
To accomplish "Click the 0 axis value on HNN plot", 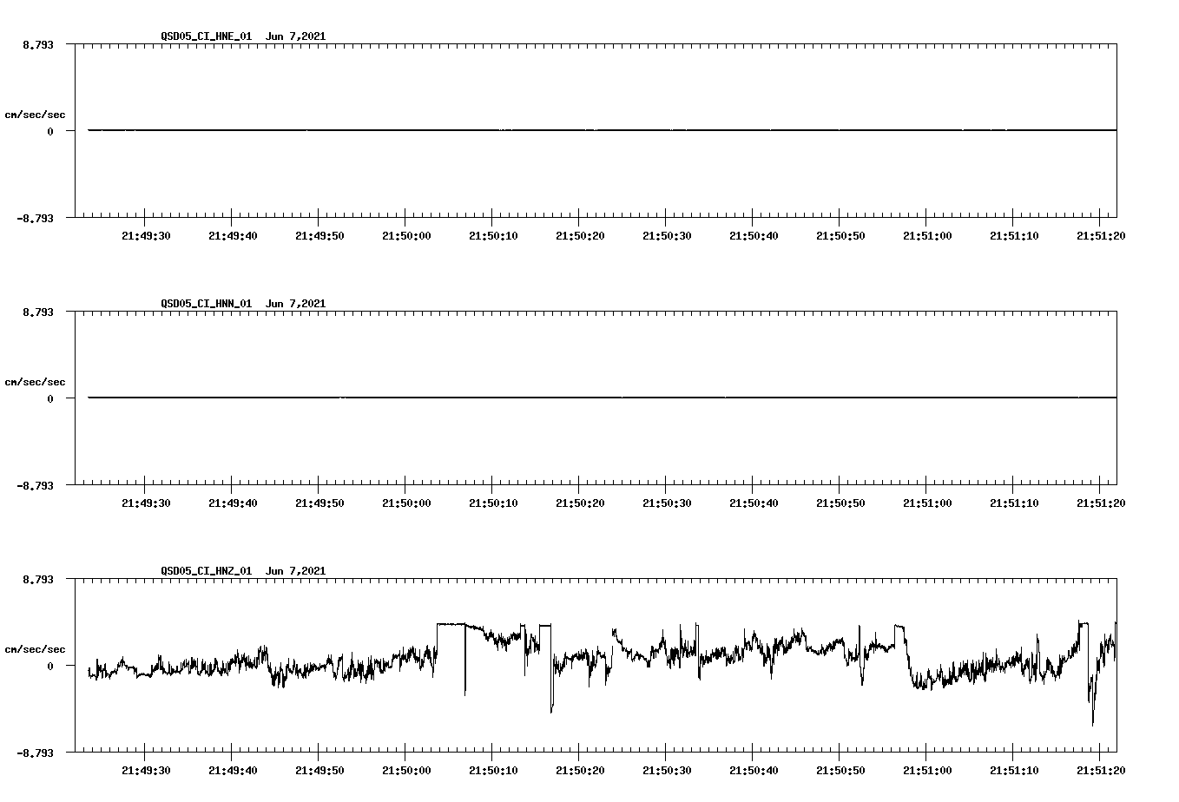I will [x=50, y=398].
